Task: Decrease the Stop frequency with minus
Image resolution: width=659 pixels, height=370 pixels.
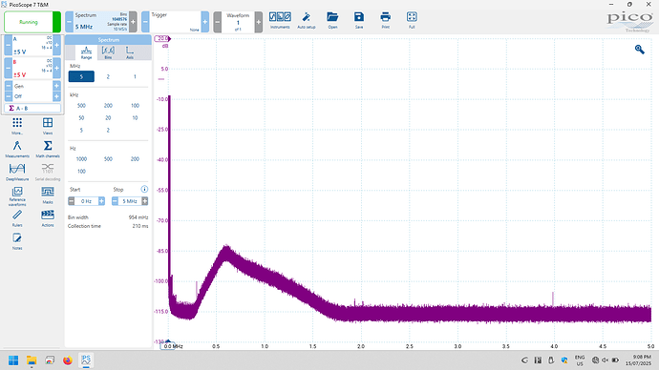Action: [x=115, y=201]
